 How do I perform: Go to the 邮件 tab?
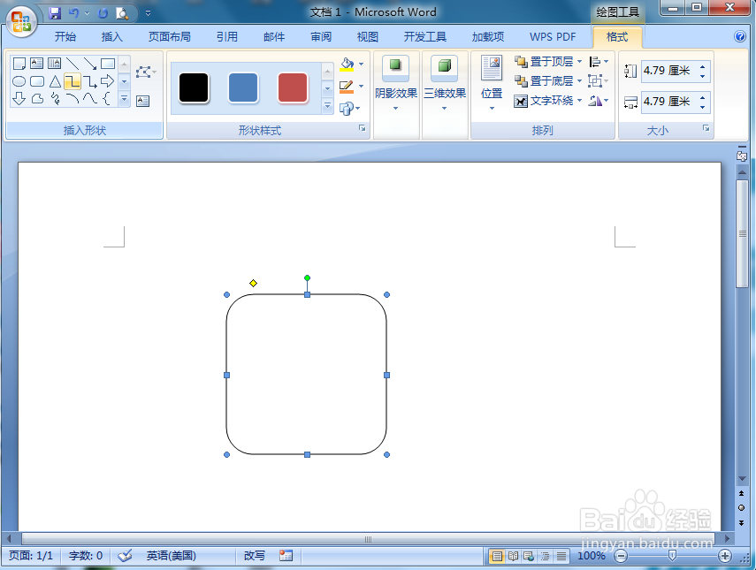(x=274, y=36)
